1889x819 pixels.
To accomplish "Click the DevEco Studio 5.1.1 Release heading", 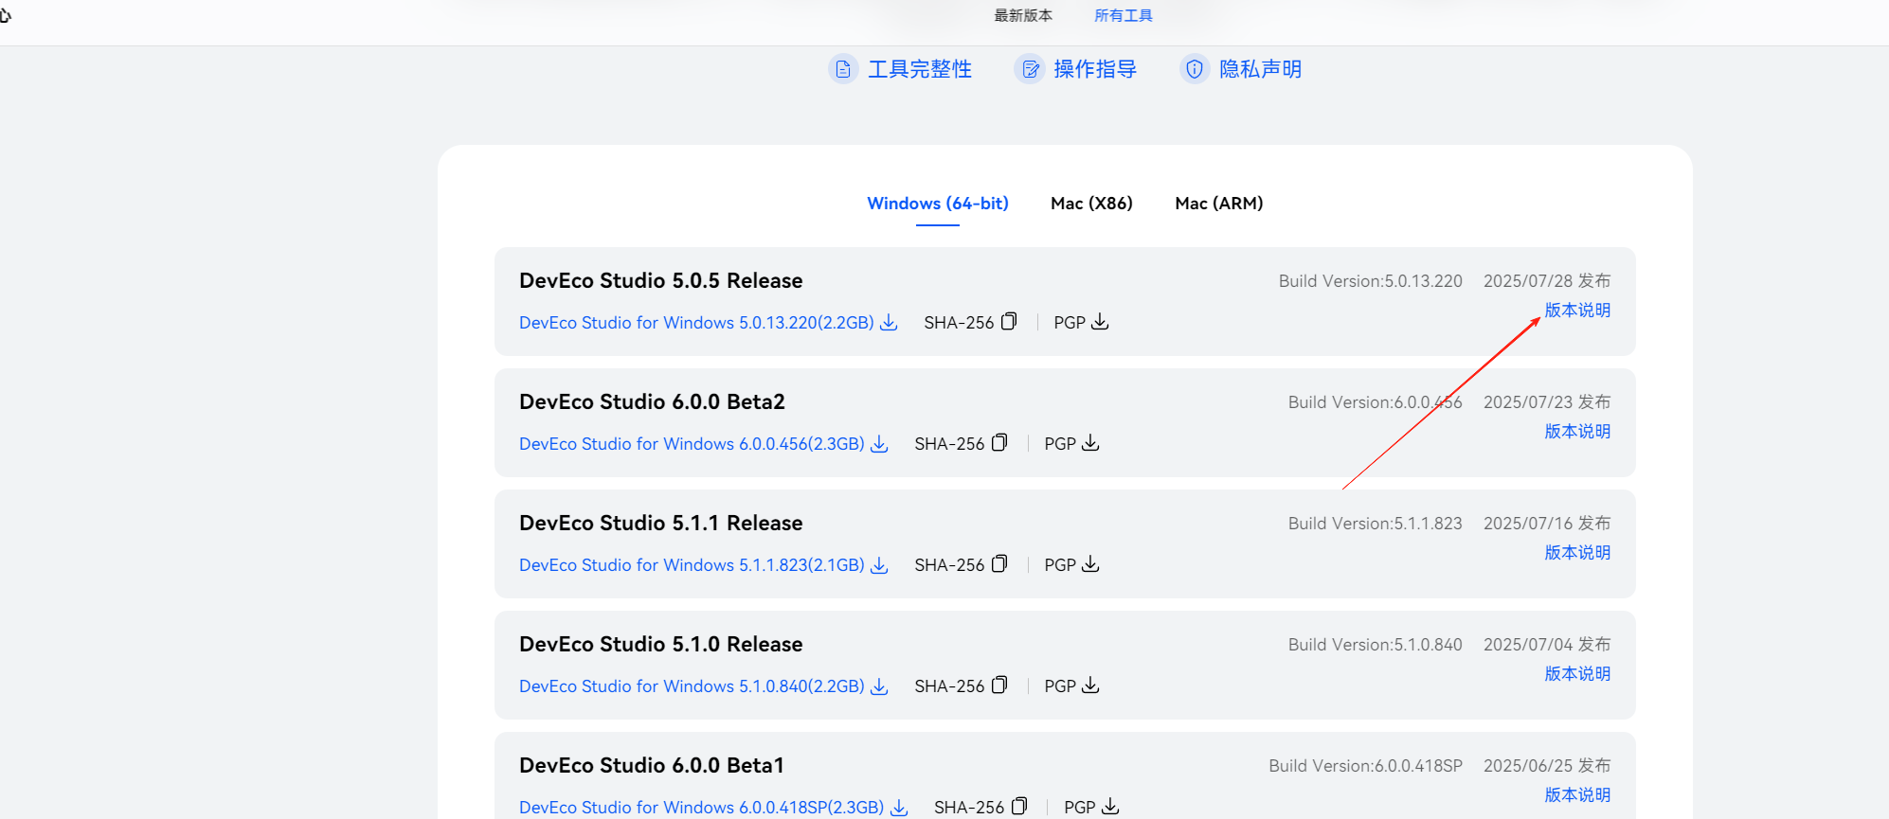I will [x=661, y=524].
